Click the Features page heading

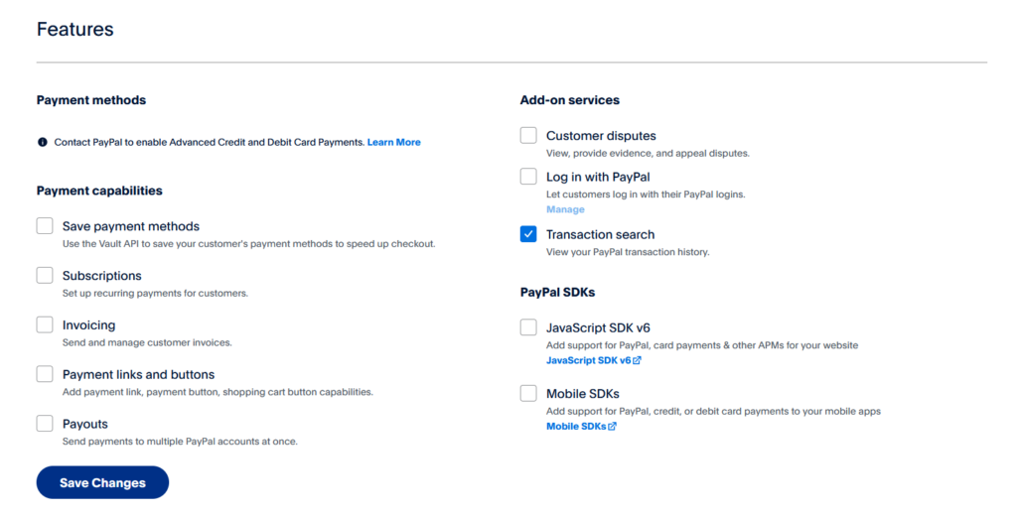pos(75,30)
